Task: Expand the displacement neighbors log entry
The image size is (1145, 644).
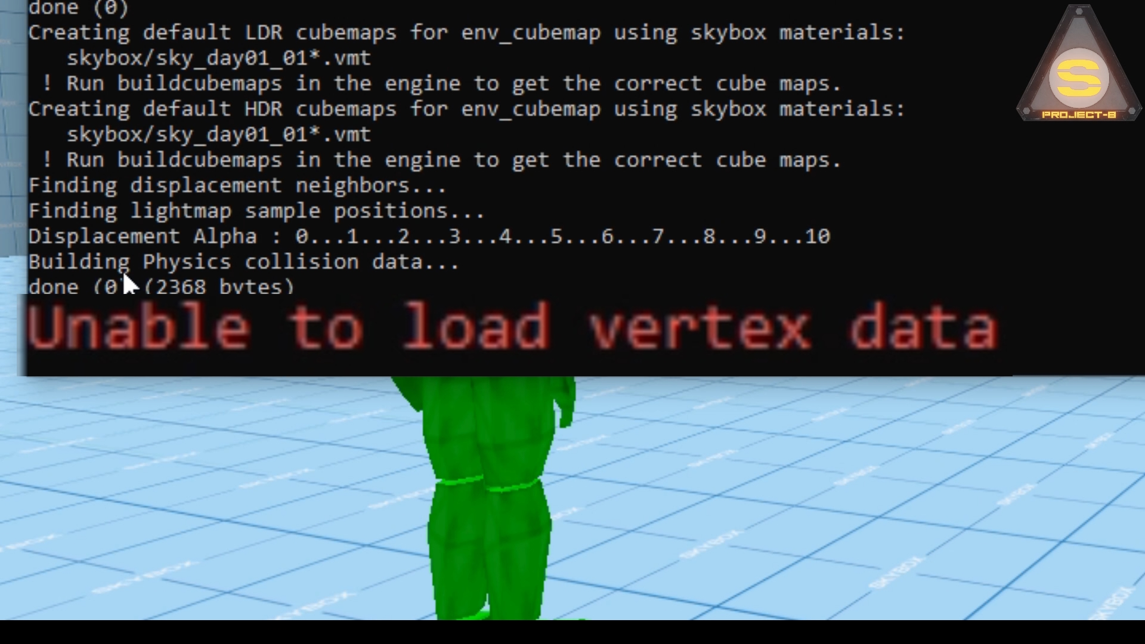Action: pyautogui.click(x=239, y=185)
